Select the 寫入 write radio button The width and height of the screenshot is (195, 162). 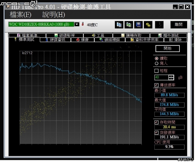pyautogui.click(x=156, y=63)
